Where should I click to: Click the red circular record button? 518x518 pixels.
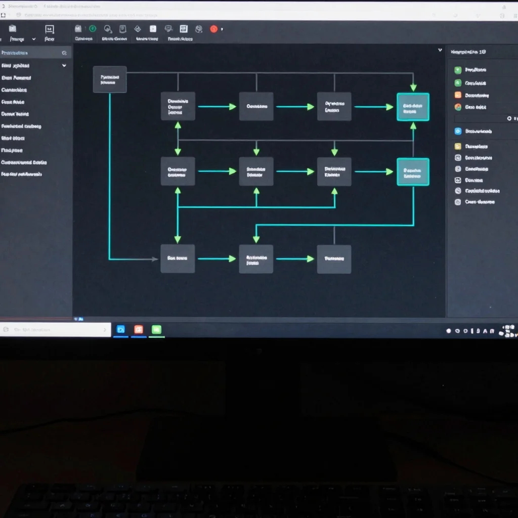pyautogui.click(x=214, y=29)
